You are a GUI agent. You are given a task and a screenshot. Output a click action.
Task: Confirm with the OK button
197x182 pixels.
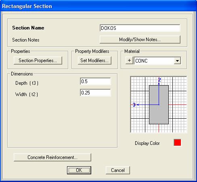pos(79,170)
